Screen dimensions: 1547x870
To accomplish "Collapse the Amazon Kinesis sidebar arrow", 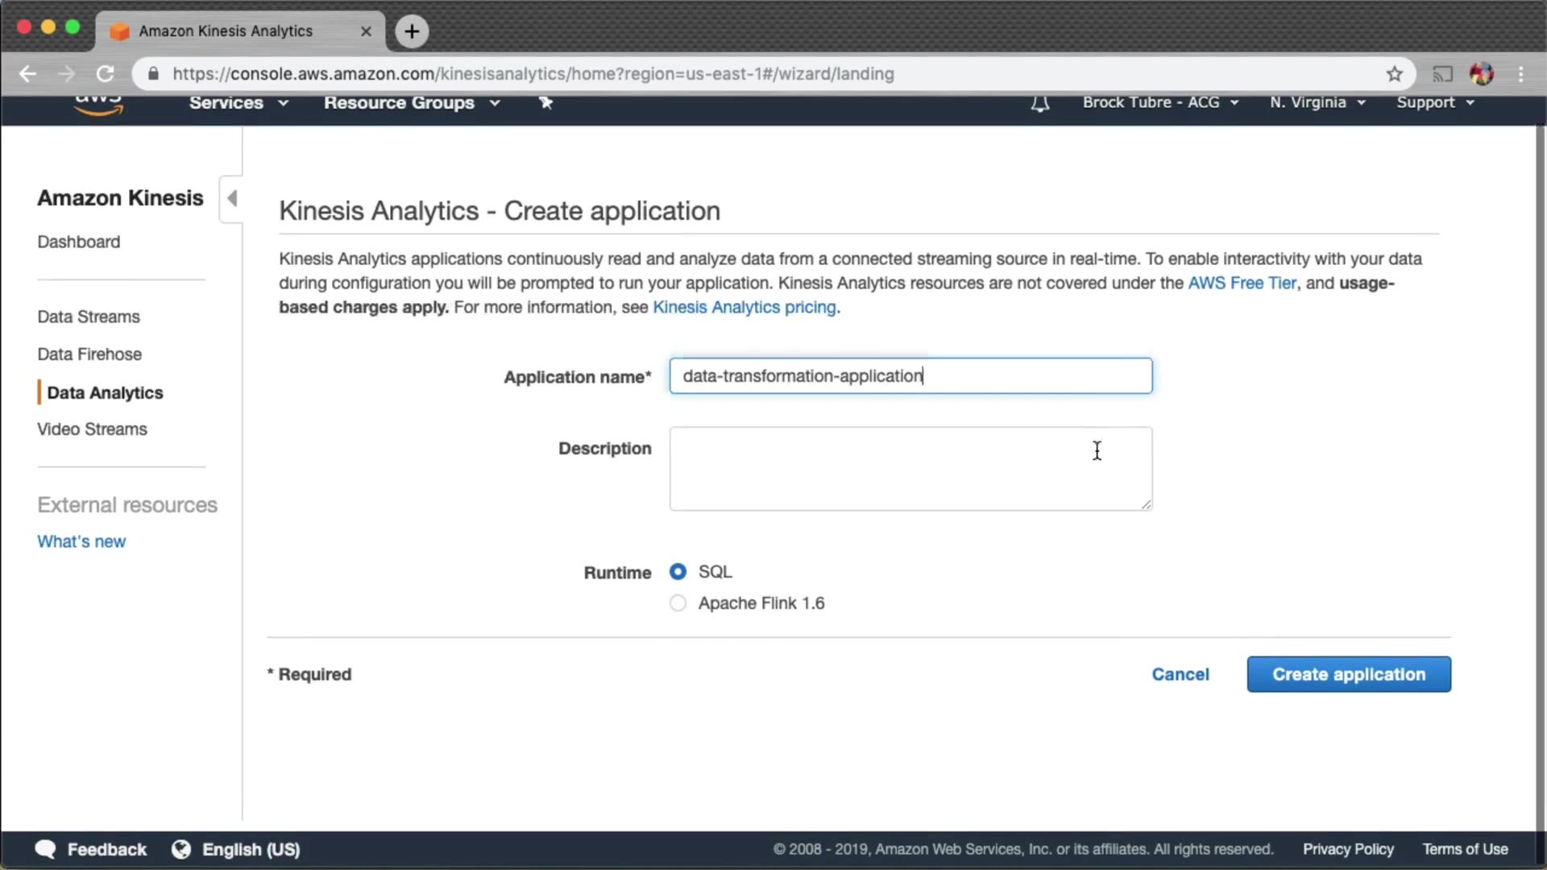I will pyautogui.click(x=232, y=198).
